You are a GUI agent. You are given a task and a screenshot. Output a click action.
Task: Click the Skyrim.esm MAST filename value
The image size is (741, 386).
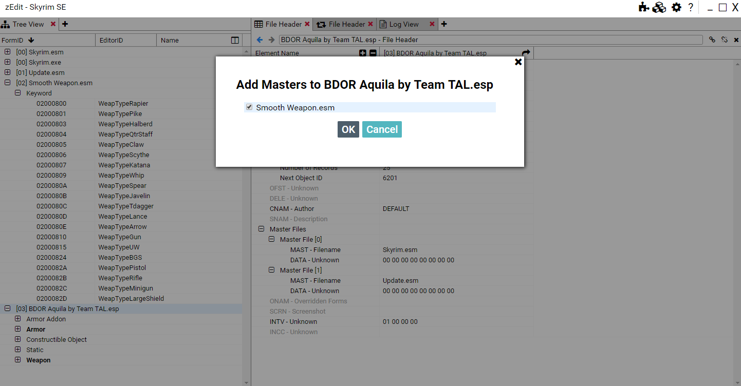pos(400,249)
